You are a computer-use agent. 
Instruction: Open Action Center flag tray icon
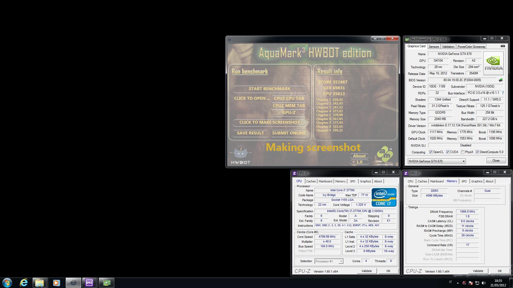(x=471, y=283)
